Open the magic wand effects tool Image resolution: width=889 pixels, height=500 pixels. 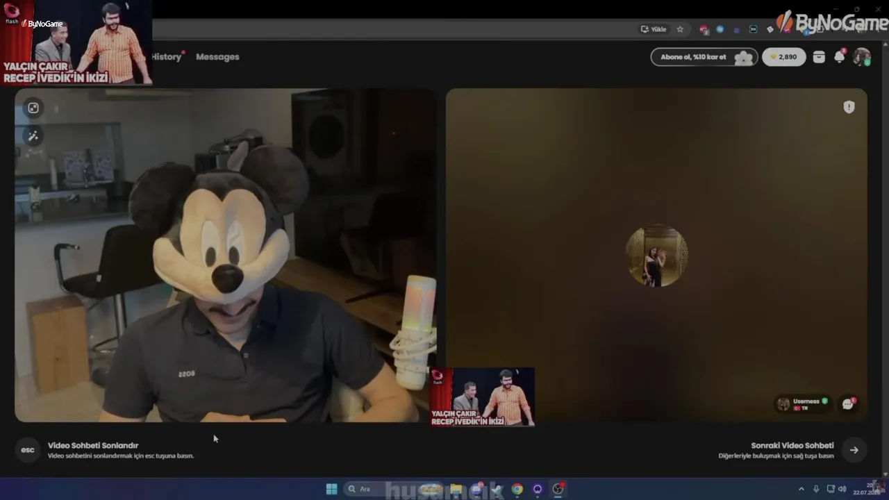coord(33,136)
